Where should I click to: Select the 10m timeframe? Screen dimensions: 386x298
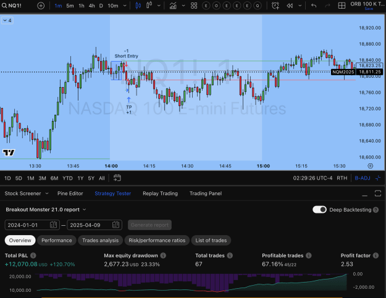click(113, 6)
